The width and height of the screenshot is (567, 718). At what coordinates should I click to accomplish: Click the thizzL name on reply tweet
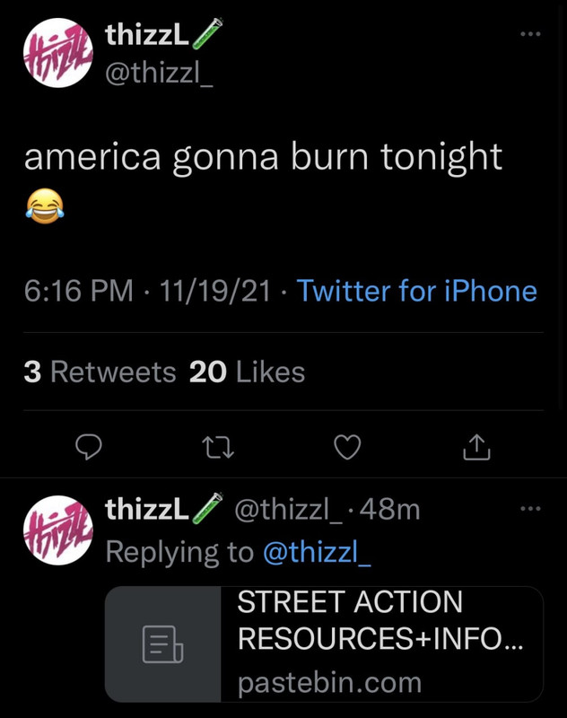pyautogui.click(x=146, y=510)
